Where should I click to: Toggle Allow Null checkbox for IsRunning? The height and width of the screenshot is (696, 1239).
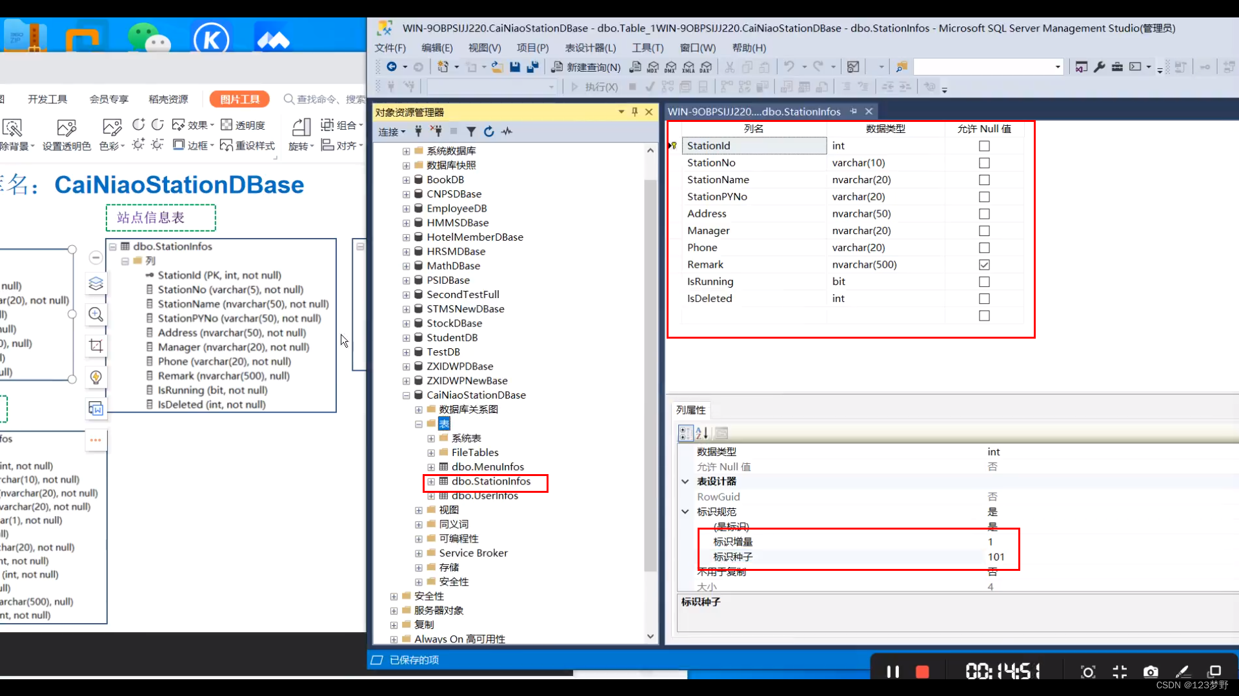click(x=984, y=282)
